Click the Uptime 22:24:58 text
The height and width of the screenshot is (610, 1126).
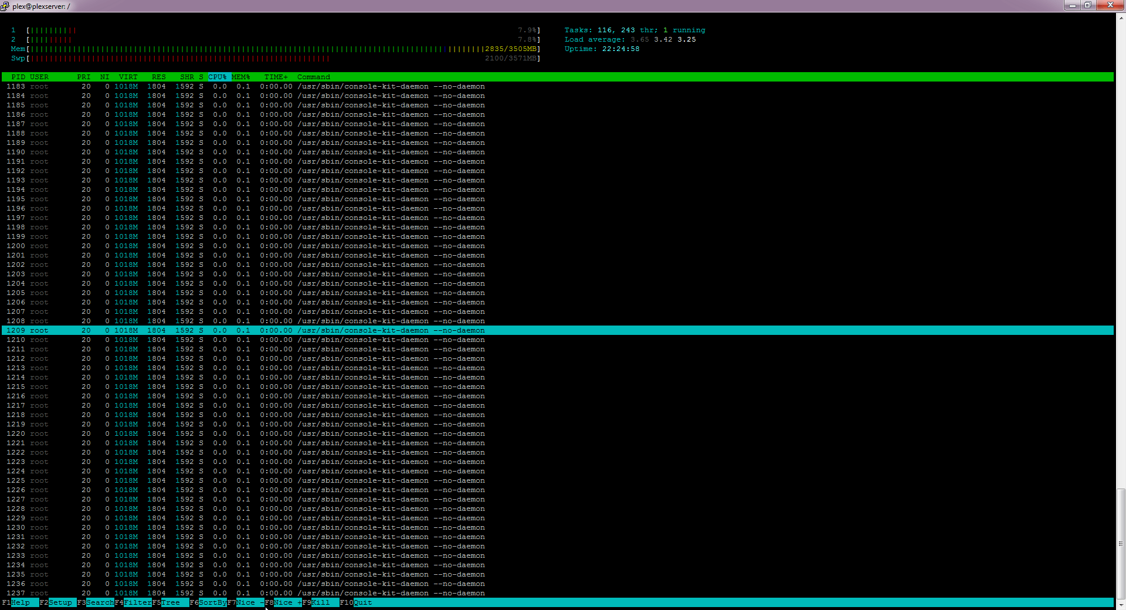click(602, 49)
